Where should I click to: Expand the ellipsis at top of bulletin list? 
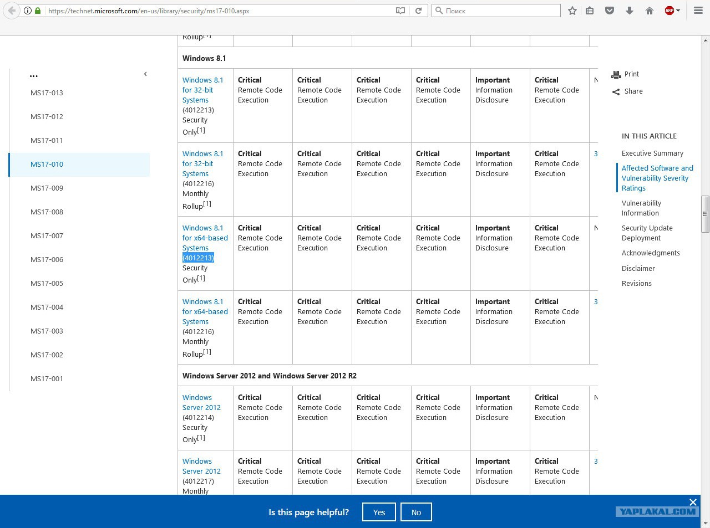tap(34, 76)
